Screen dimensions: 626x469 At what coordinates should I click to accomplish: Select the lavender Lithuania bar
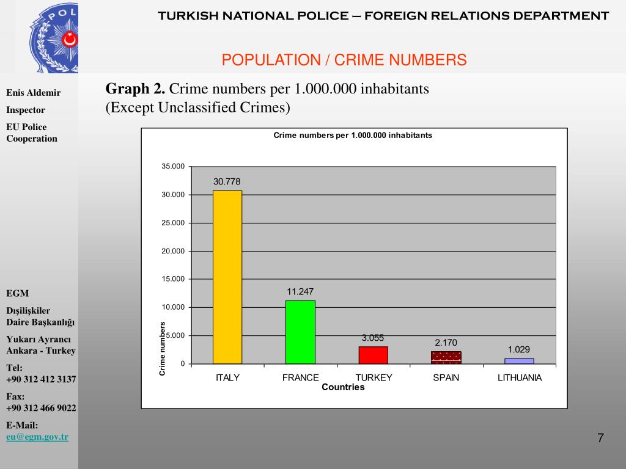pyautogui.click(x=519, y=361)
